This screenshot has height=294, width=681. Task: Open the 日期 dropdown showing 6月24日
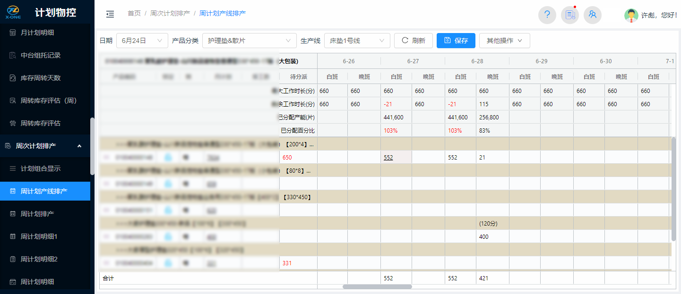[x=142, y=41]
